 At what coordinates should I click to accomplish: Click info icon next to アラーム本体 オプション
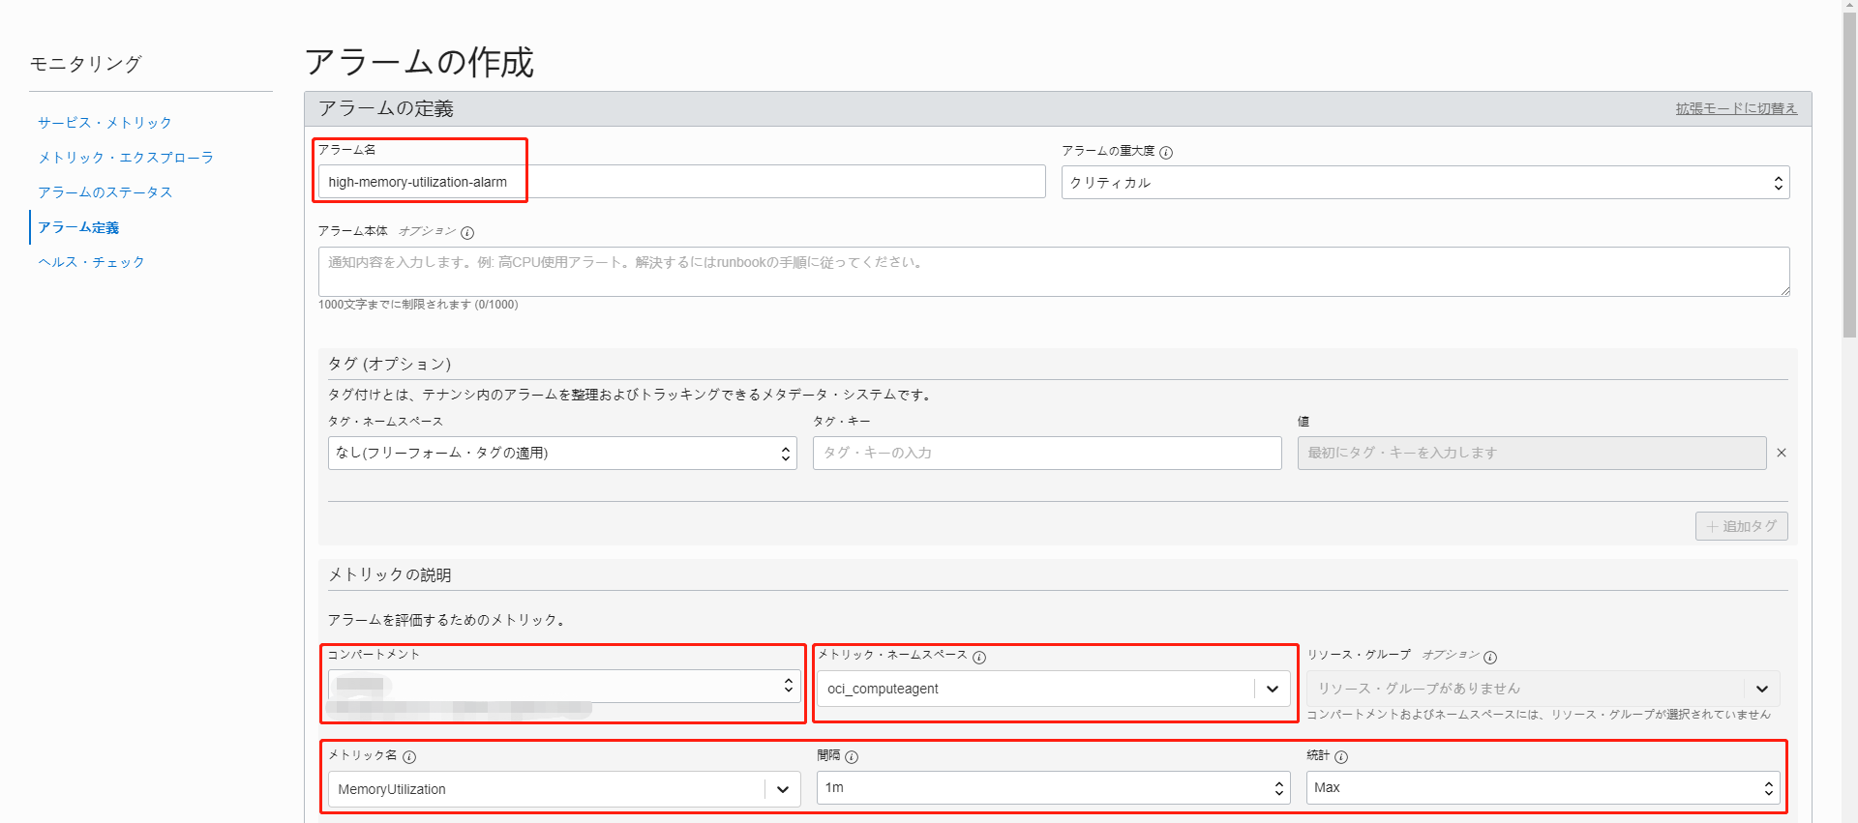coord(467,233)
